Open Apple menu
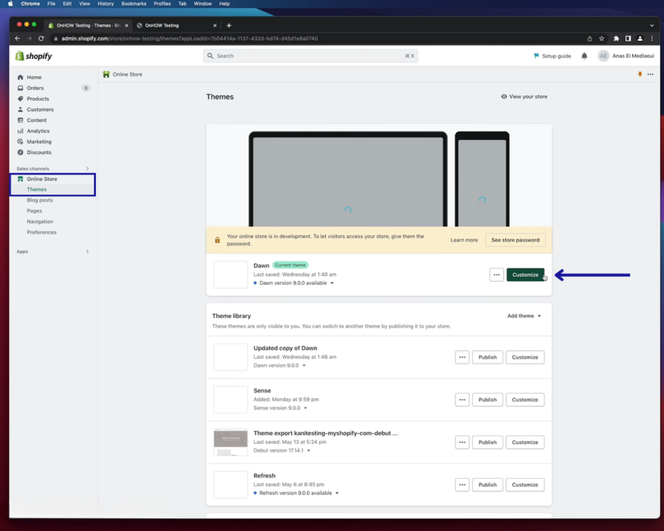The image size is (664, 531). tap(10, 3)
